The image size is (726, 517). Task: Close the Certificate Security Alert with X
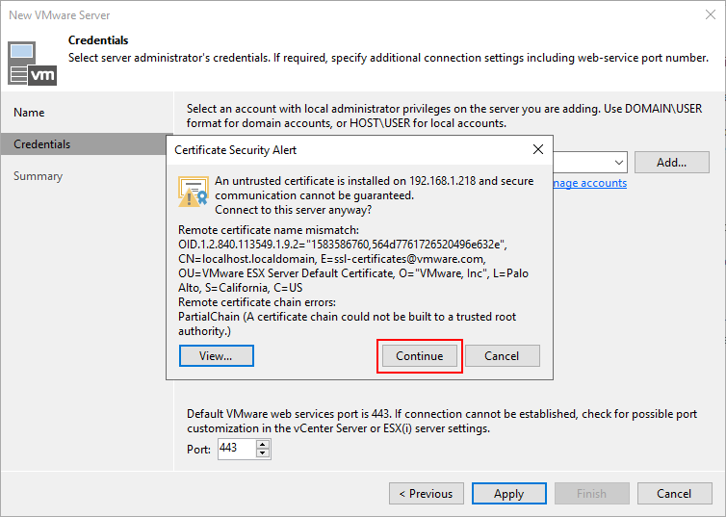click(x=537, y=149)
